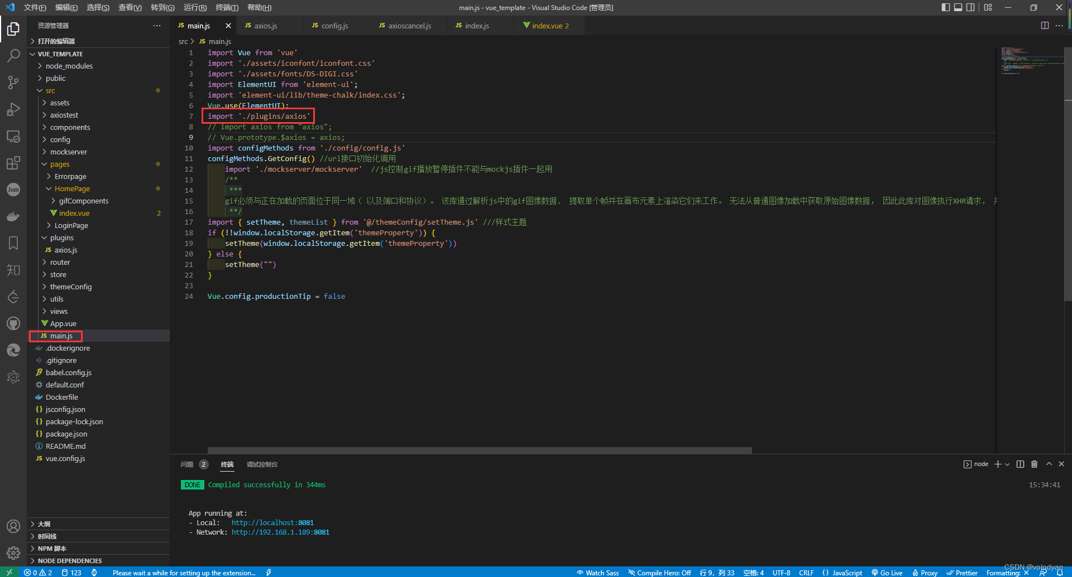Open the GitHub icon in activity bar
The width and height of the screenshot is (1072, 577).
(13, 323)
